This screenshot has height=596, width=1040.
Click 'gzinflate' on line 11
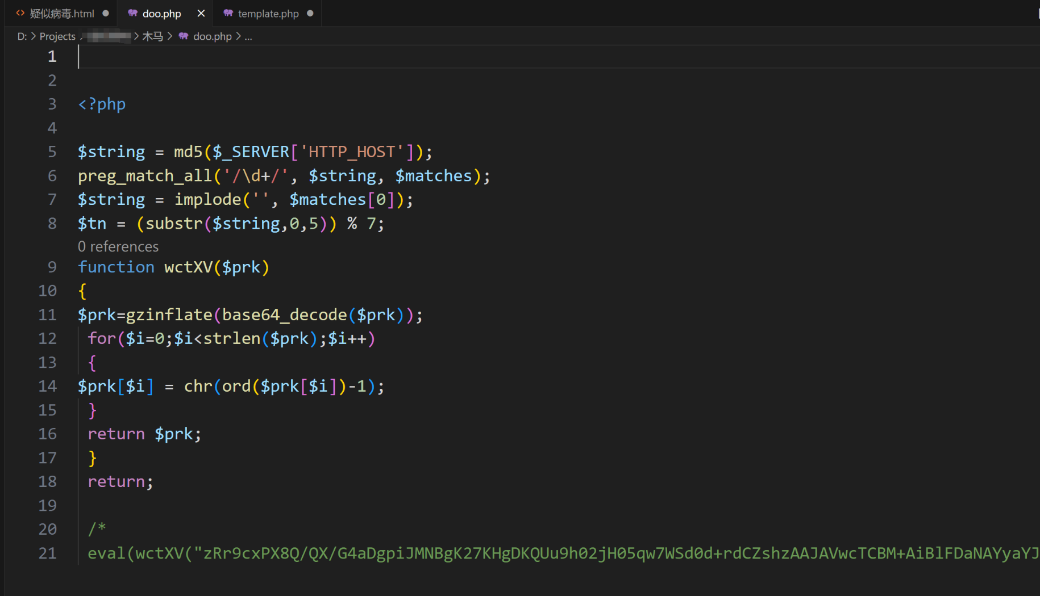[x=169, y=314]
